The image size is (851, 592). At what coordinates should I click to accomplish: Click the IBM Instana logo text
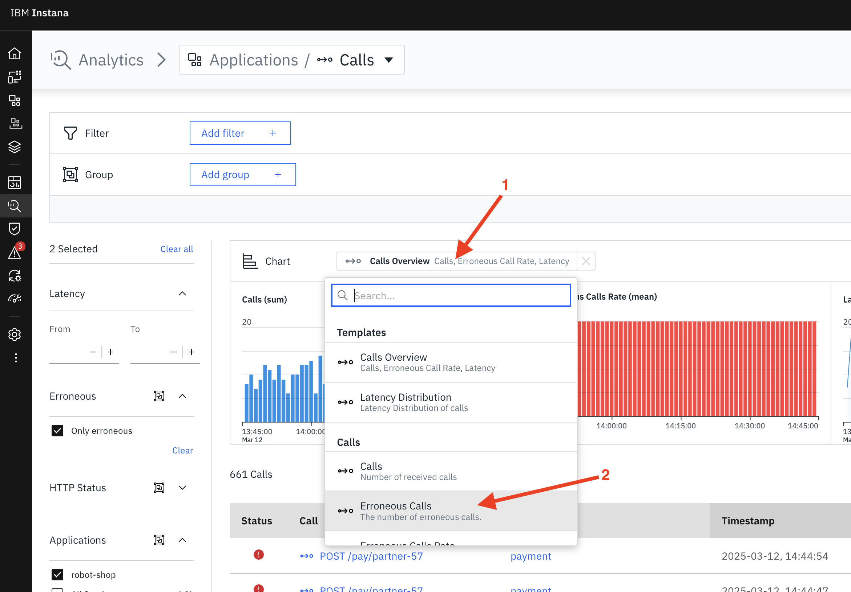(x=39, y=13)
